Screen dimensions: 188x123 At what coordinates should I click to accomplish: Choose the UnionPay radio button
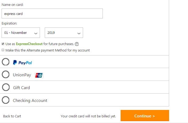6,75
